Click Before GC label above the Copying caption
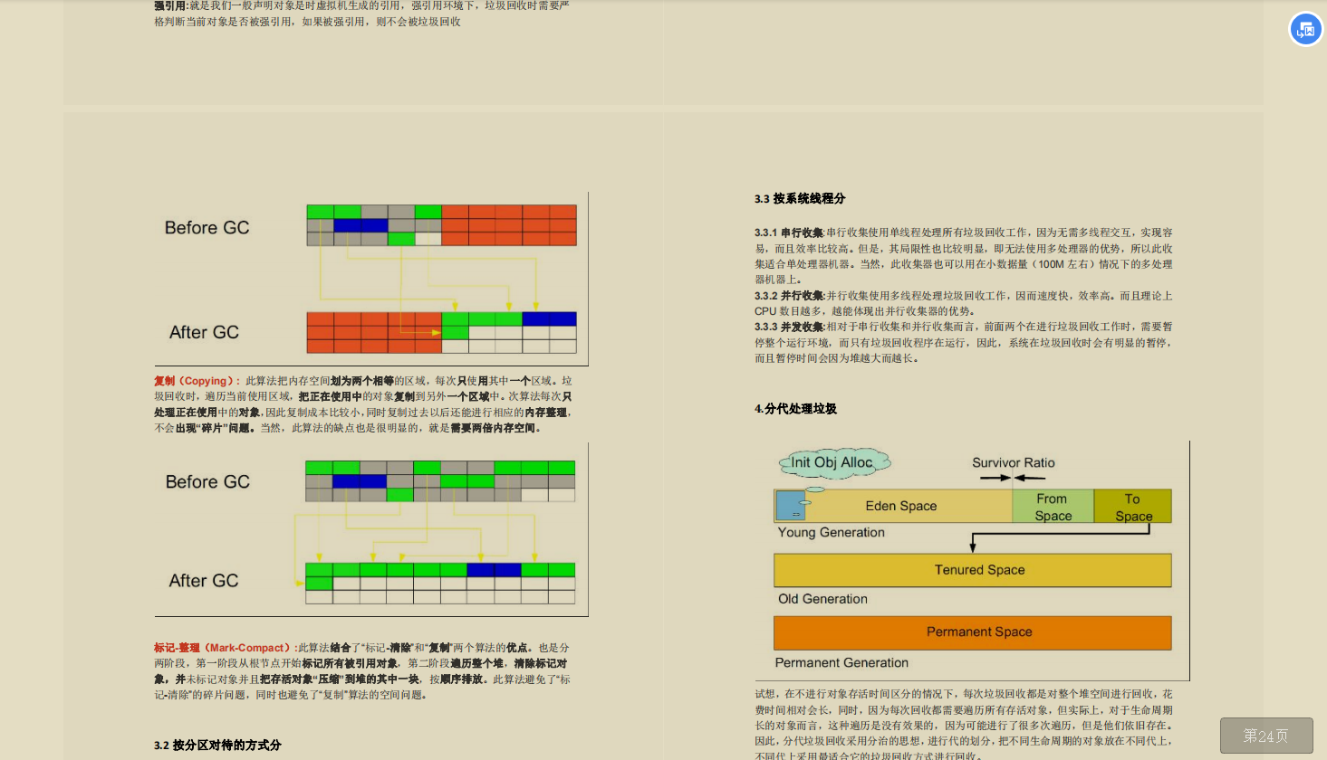Screen dimensions: 1327x760 point(207,228)
